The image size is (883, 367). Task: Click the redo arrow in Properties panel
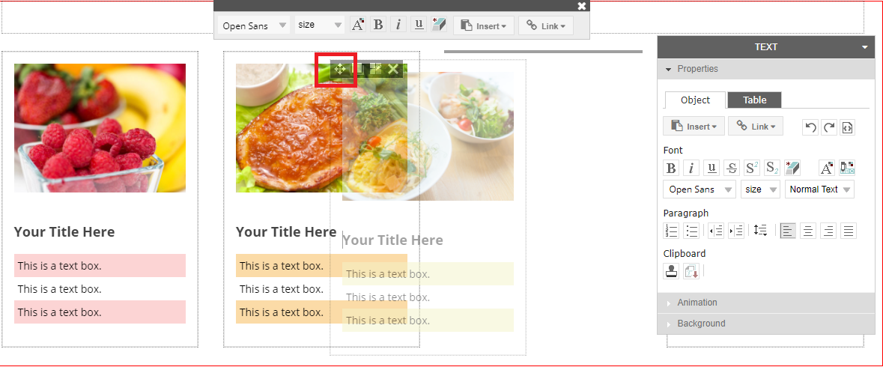click(829, 127)
